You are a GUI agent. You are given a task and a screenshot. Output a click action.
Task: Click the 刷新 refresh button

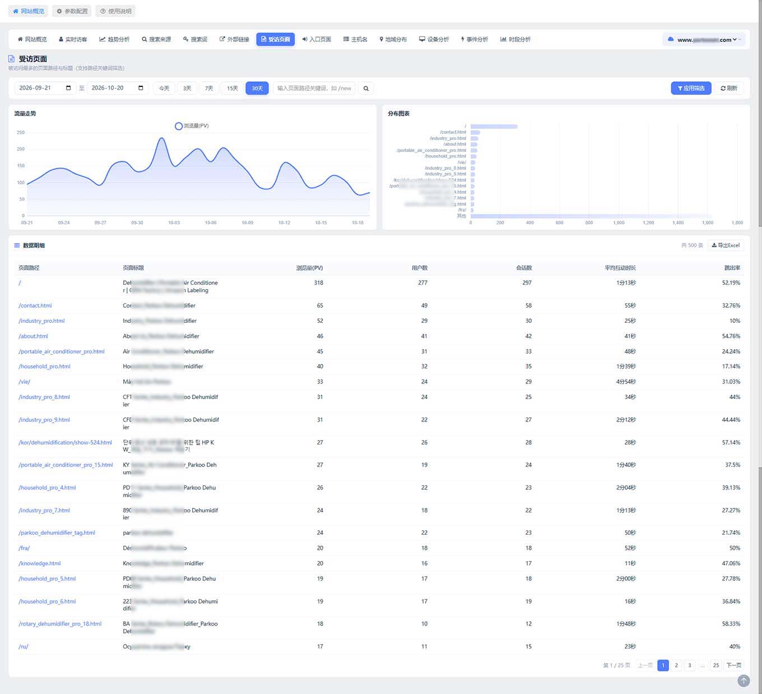coord(729,89)
